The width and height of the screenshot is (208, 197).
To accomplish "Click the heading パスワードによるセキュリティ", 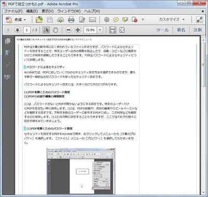I will pyautogui.click(x=46, y=67).
